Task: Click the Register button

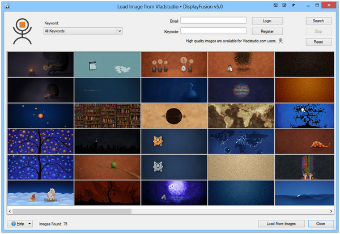Action: click(267, 32)
